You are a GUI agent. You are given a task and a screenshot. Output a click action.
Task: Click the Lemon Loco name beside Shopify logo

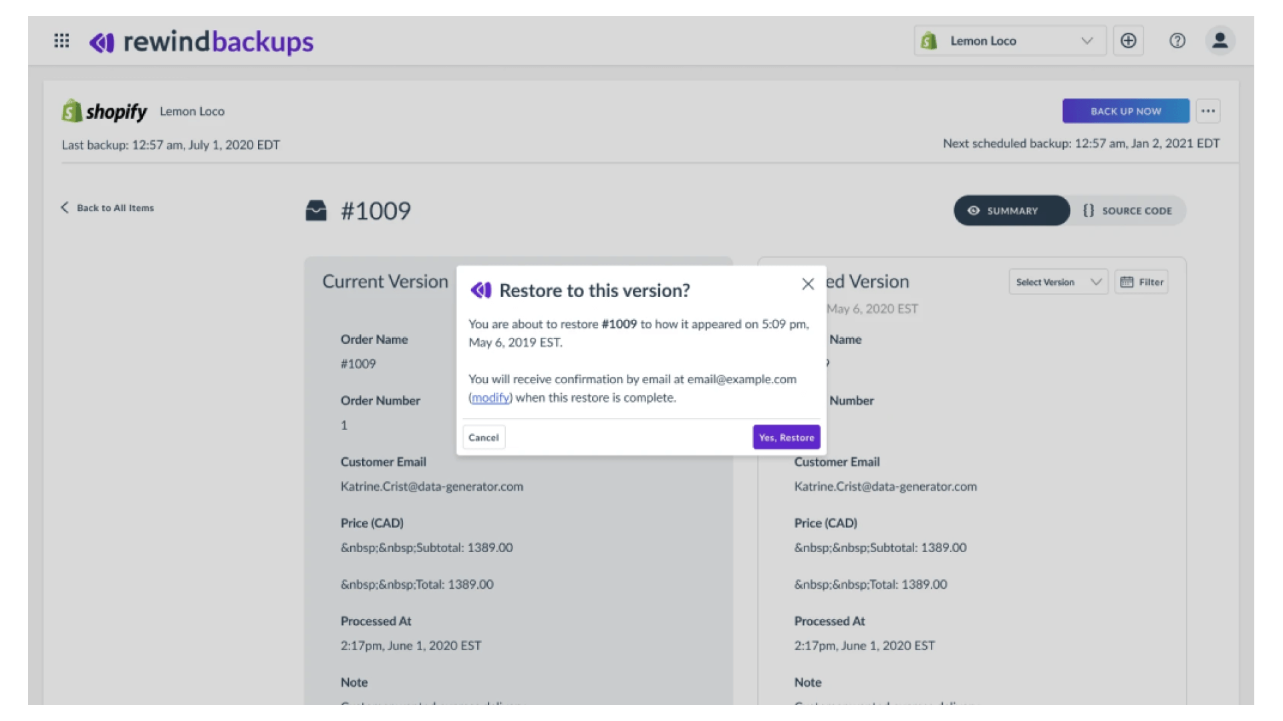tap(192, 111)
